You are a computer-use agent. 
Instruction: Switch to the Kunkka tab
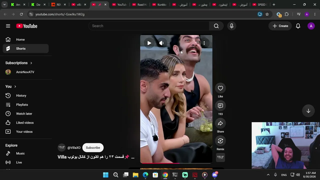point(159,4)
